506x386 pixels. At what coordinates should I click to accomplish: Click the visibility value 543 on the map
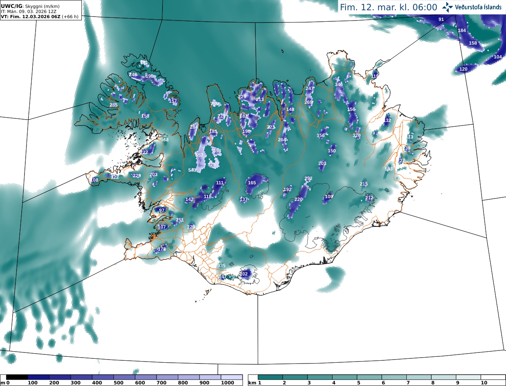(x=192, y=170)
